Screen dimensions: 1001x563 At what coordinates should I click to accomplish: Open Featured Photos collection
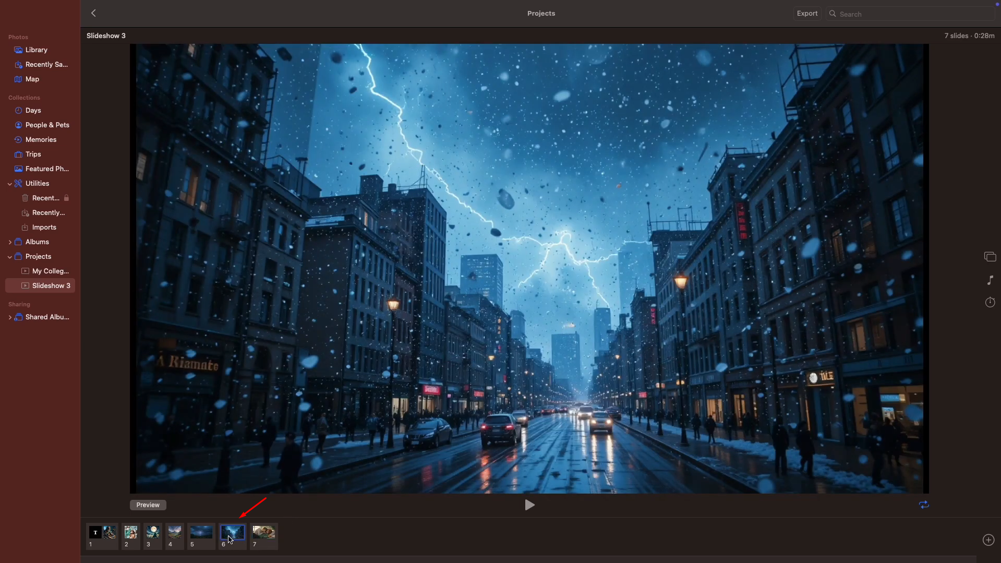point(40,169)
